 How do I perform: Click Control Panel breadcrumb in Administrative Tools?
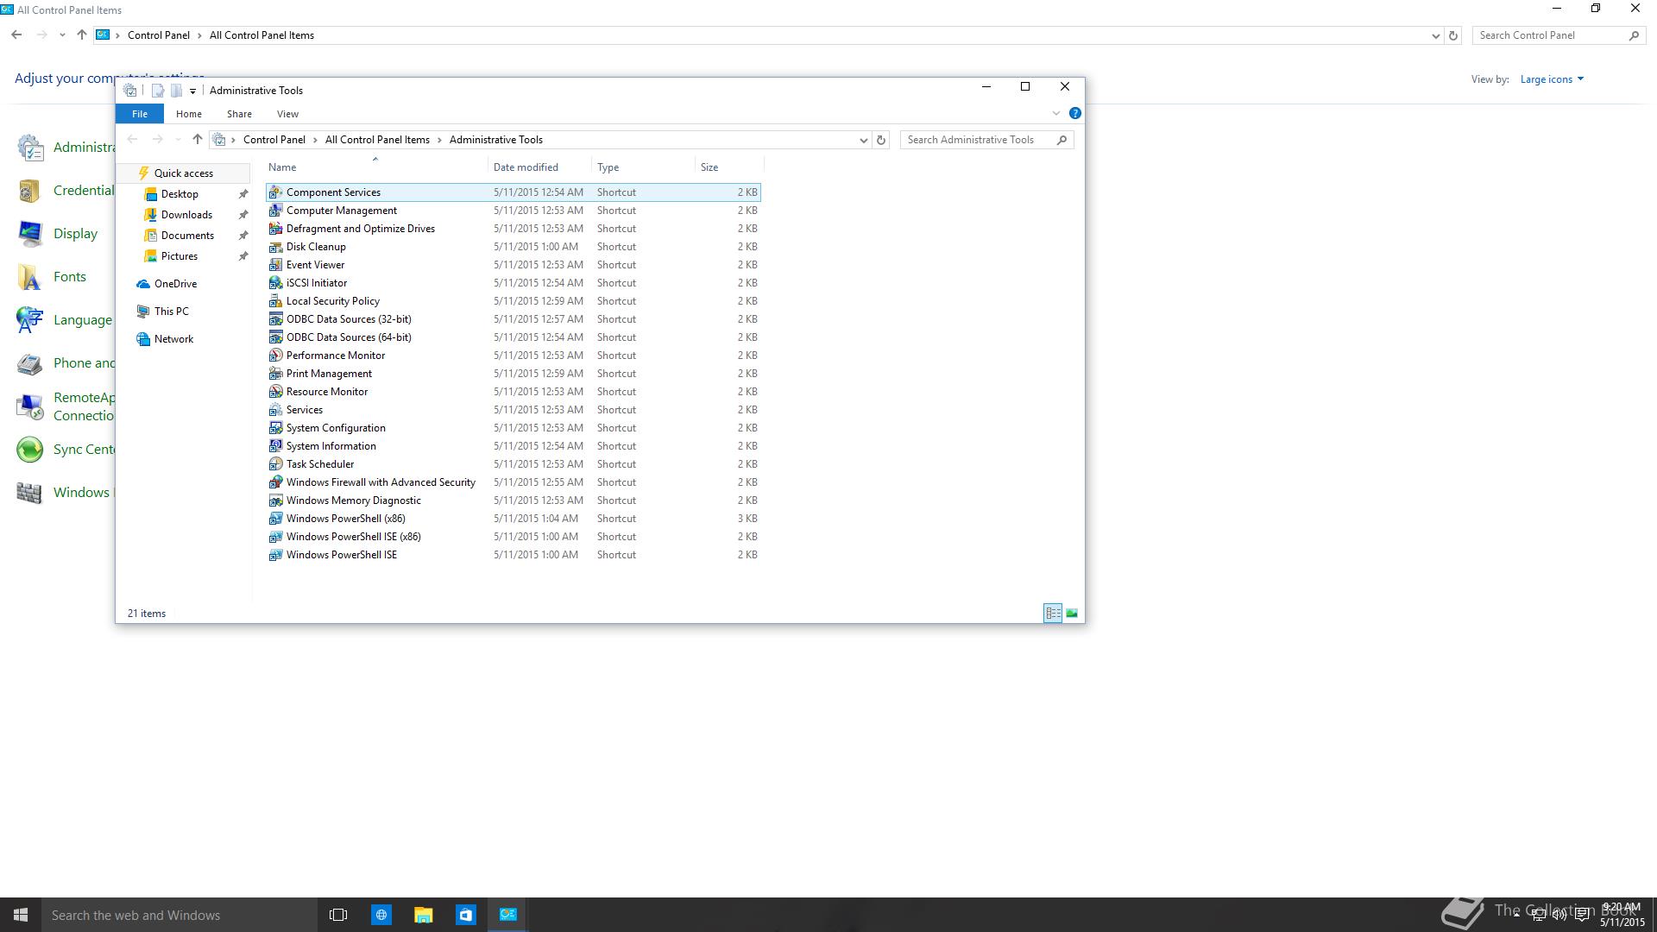[x=274, y=140]
